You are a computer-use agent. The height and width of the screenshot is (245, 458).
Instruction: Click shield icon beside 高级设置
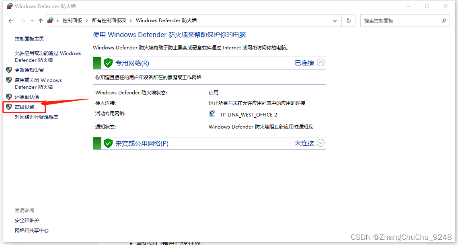click(x=9, y=107)
